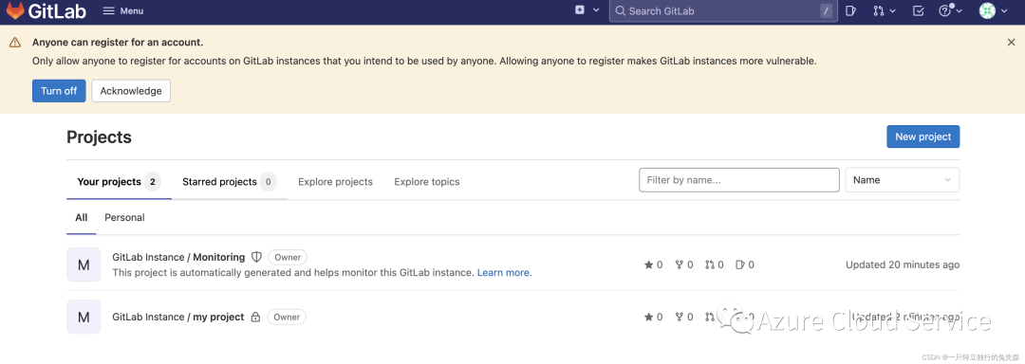Click the star count on Monitoring row

[654, 264]
